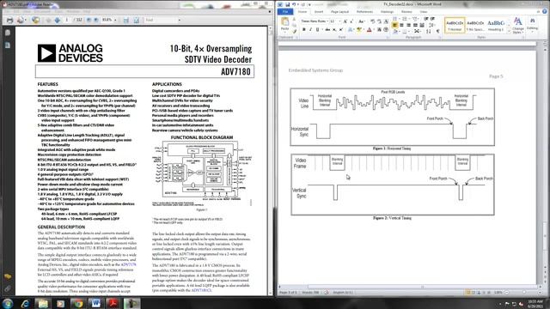Screen dimensions: 550x309
Task: Open Windows Start button
Action: pos(8,303)
